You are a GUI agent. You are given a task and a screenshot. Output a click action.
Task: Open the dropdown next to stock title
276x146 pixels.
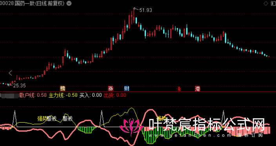click(x=69, y=4)
